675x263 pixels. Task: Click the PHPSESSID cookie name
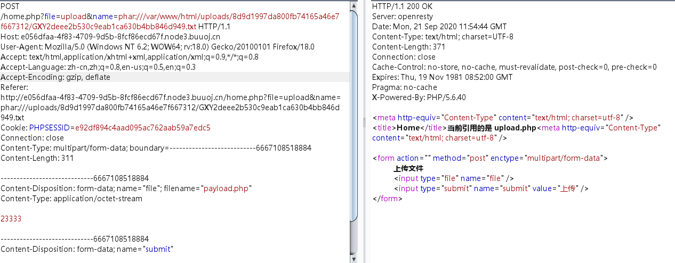(x=49, y=128)
